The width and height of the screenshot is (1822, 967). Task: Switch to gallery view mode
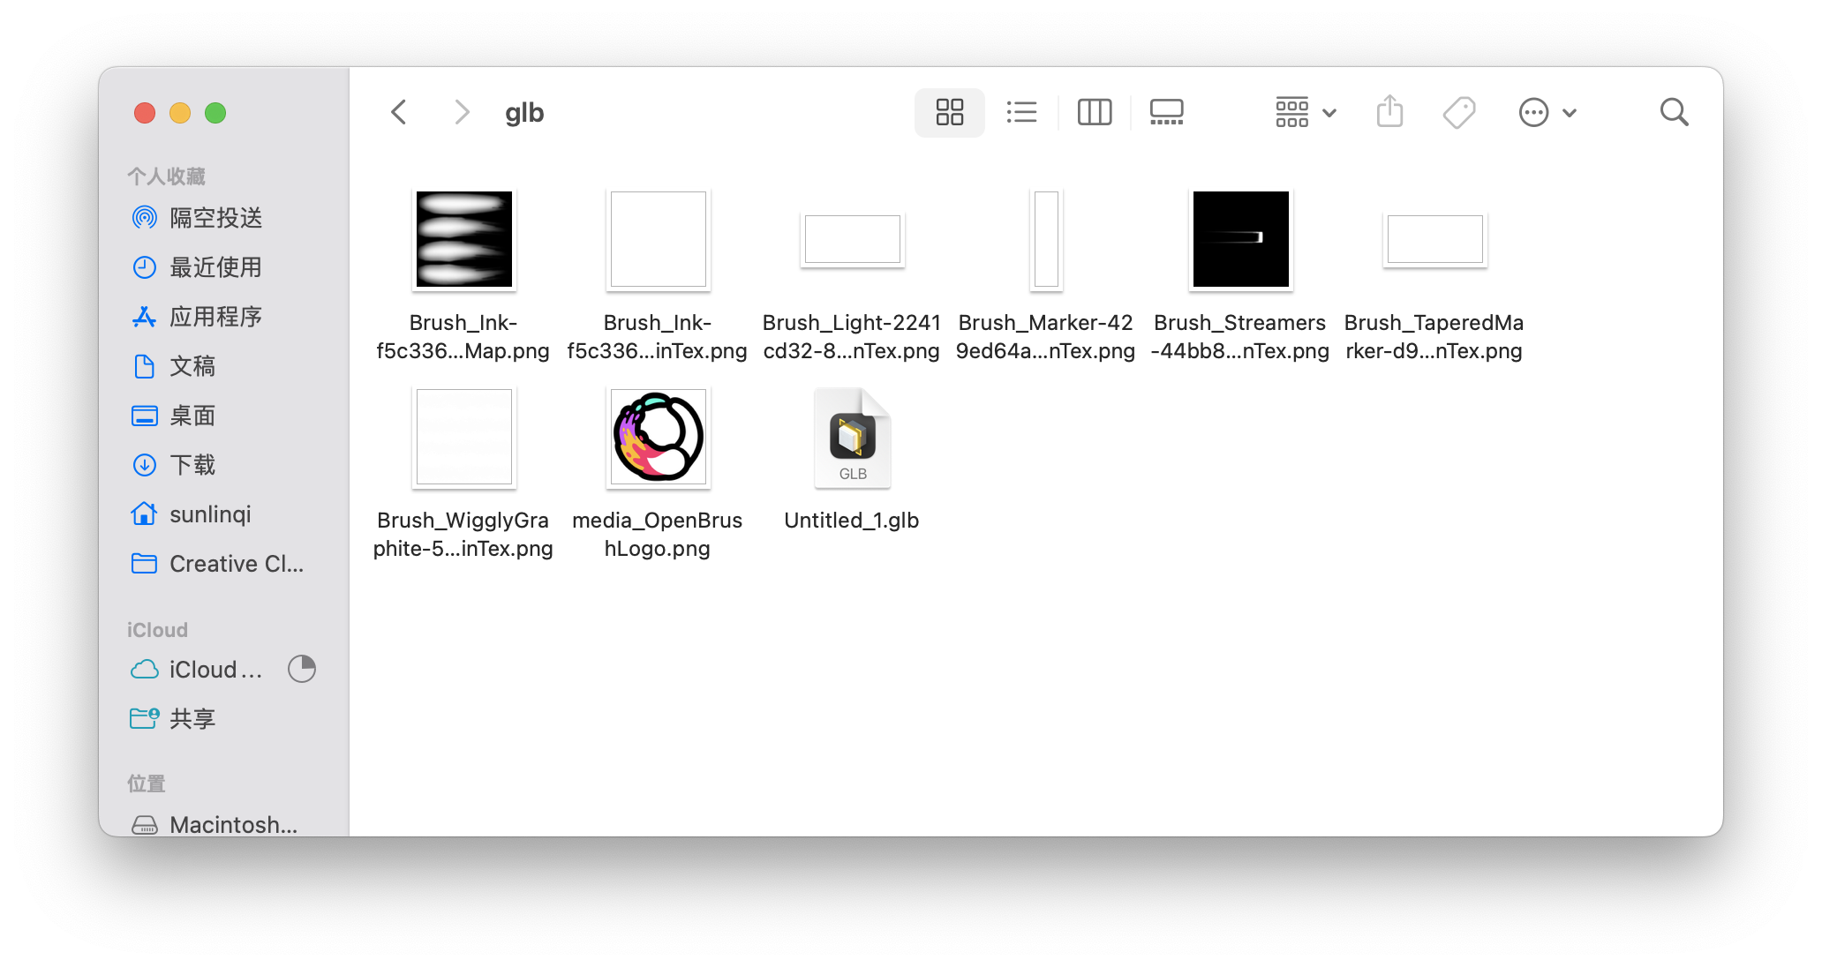pos(1166,112)
